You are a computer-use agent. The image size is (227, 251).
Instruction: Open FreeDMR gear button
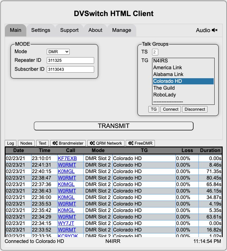(140, 143)
